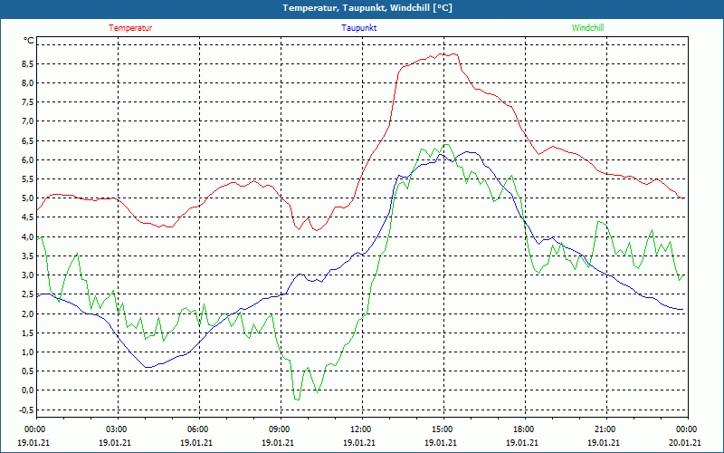Click the blue dew point curve's lowest point
This screenshot has height=453, width=724.
point(148,367)
